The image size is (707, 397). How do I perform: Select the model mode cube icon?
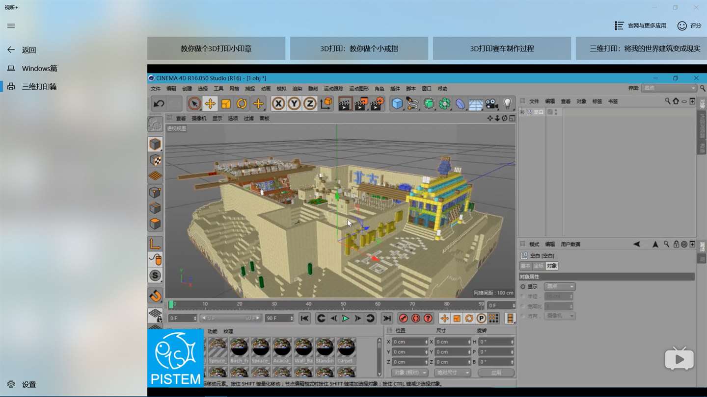(x=155, y=144)
